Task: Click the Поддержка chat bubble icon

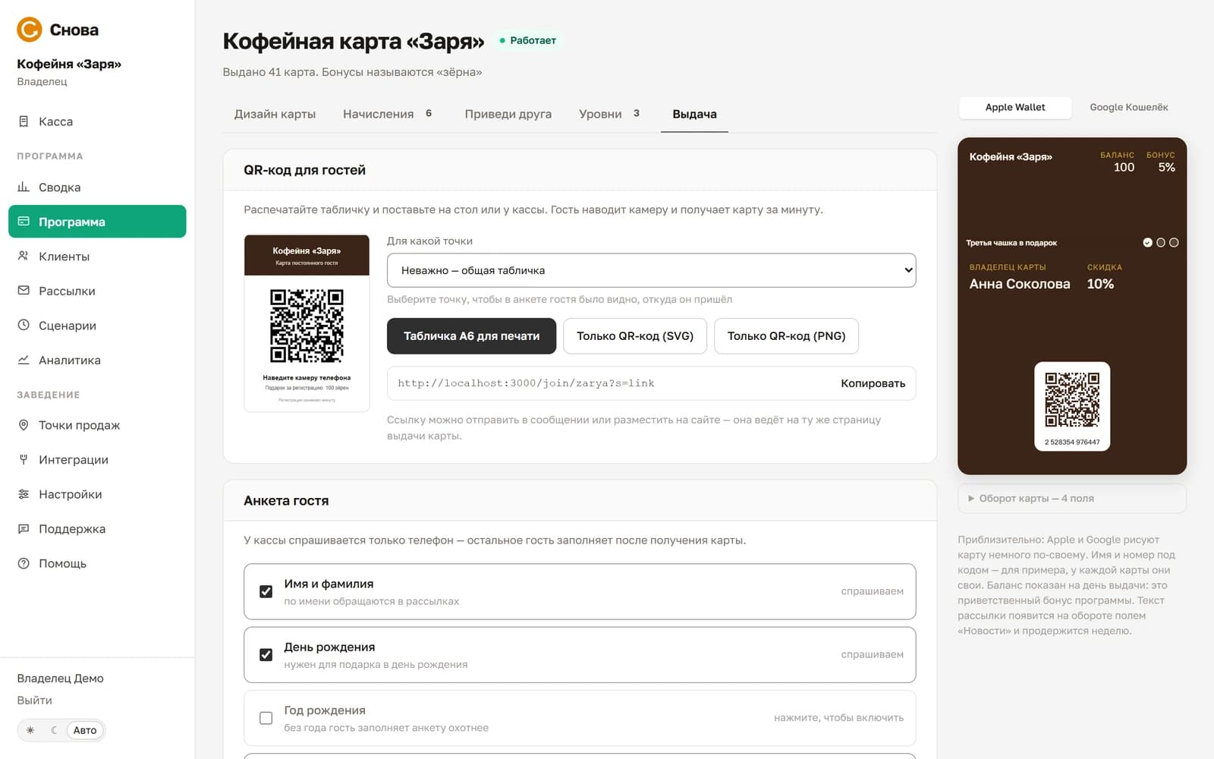Action: (x=24, y=529)
